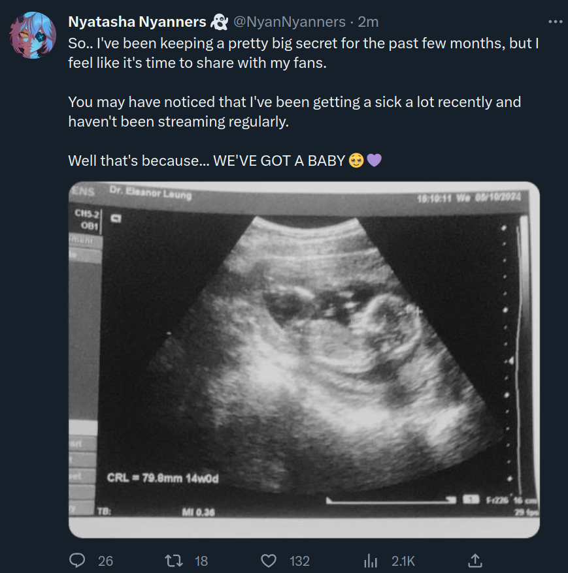Open the Nyatasha Nyanners display name link

point(137,22)
